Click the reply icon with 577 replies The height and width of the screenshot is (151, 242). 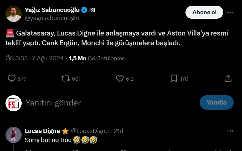(x=12, y=78)
